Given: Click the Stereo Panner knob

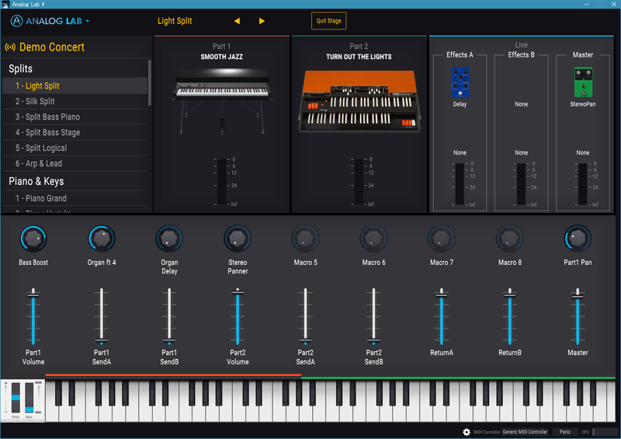Looking at the screenshot, I should click(238, 239).
